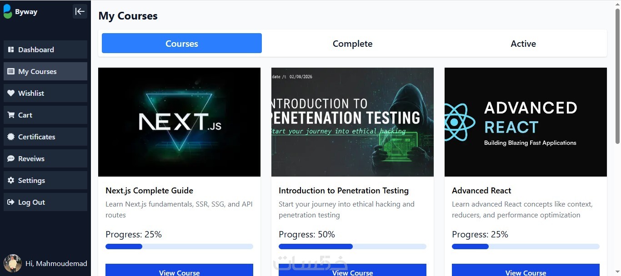The height and width of the screenshot is (276, 621).
Task: Click the 'My Courses' page heading
Action: [x=128, y=16]
